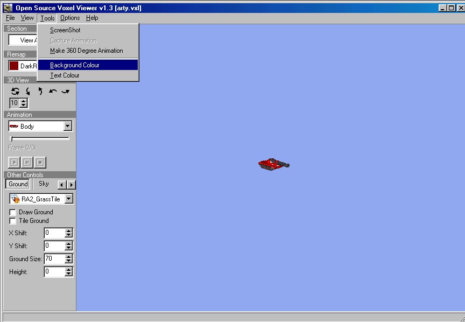Choose ScreenShot from the Tools menu
This screenshot has width=465, height=322.
coord(88,30)
